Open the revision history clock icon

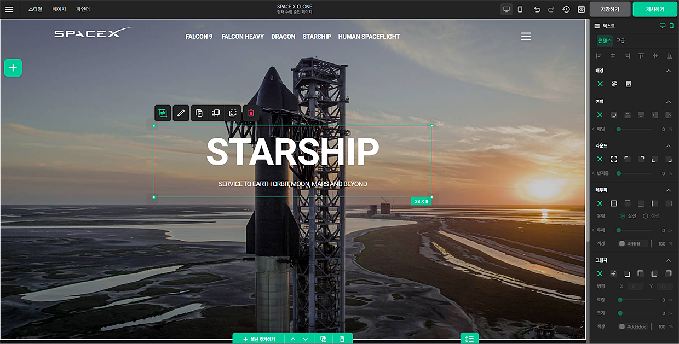566,9
